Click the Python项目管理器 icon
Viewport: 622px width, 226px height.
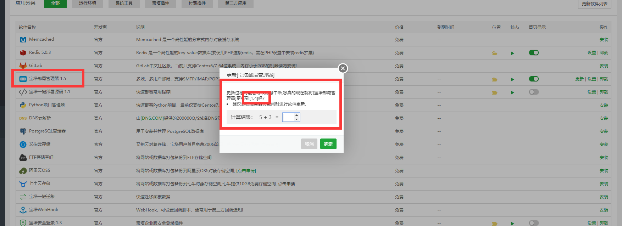23,105
